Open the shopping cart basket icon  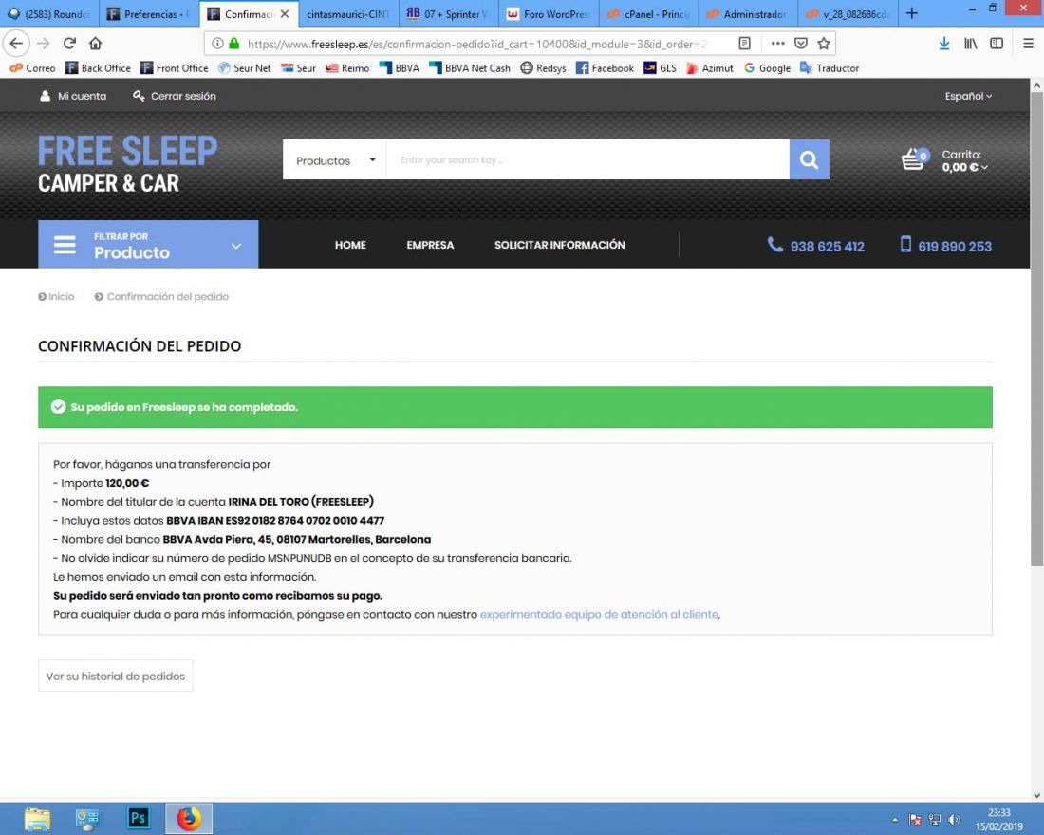(x=914, y=159)
